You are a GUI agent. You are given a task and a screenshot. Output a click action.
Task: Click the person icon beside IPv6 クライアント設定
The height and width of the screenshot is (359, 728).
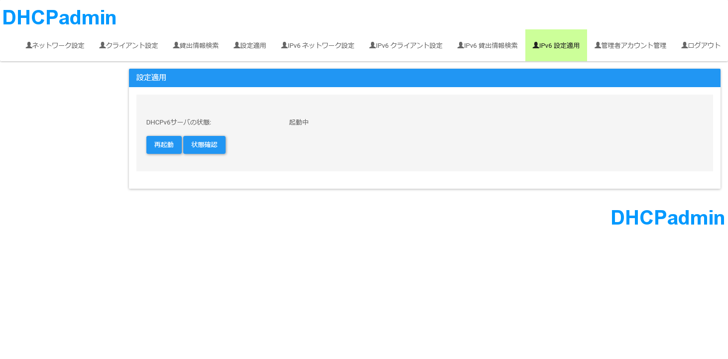pos(372,45)
